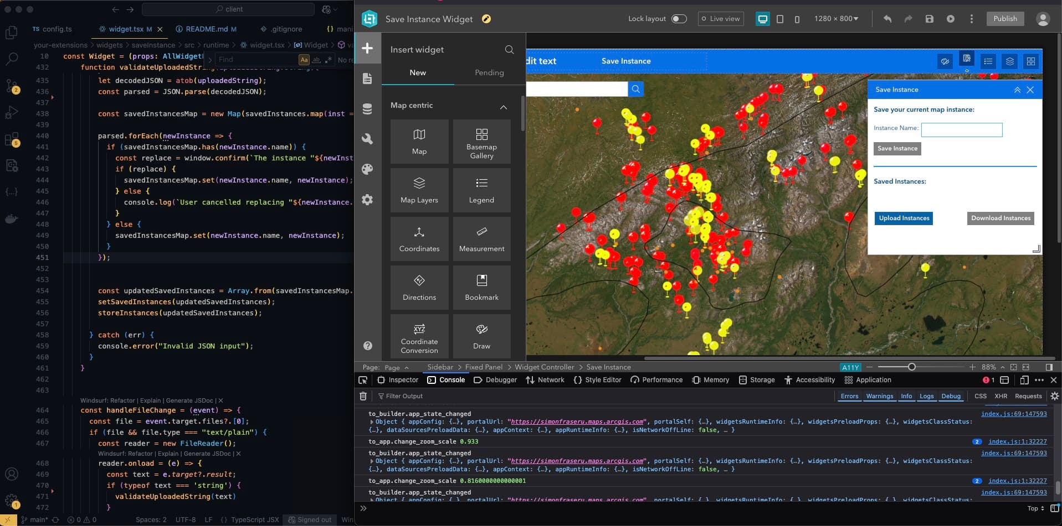1062x526 pixels.
Task: Toggle the Live view button
Action: tap(721, 19)
